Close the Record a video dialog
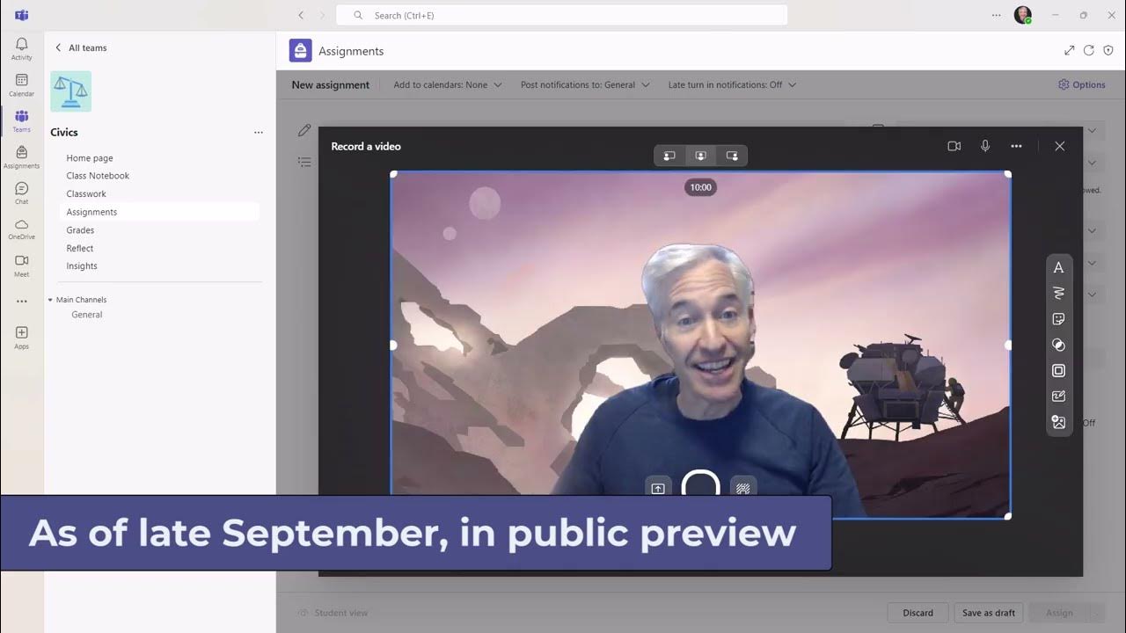 pyautogui.click(x=1059, y=146)
